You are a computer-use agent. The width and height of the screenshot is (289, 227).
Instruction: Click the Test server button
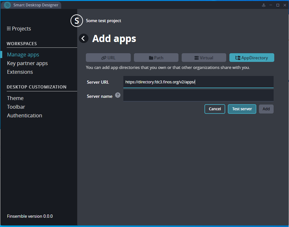coord(242,109)
